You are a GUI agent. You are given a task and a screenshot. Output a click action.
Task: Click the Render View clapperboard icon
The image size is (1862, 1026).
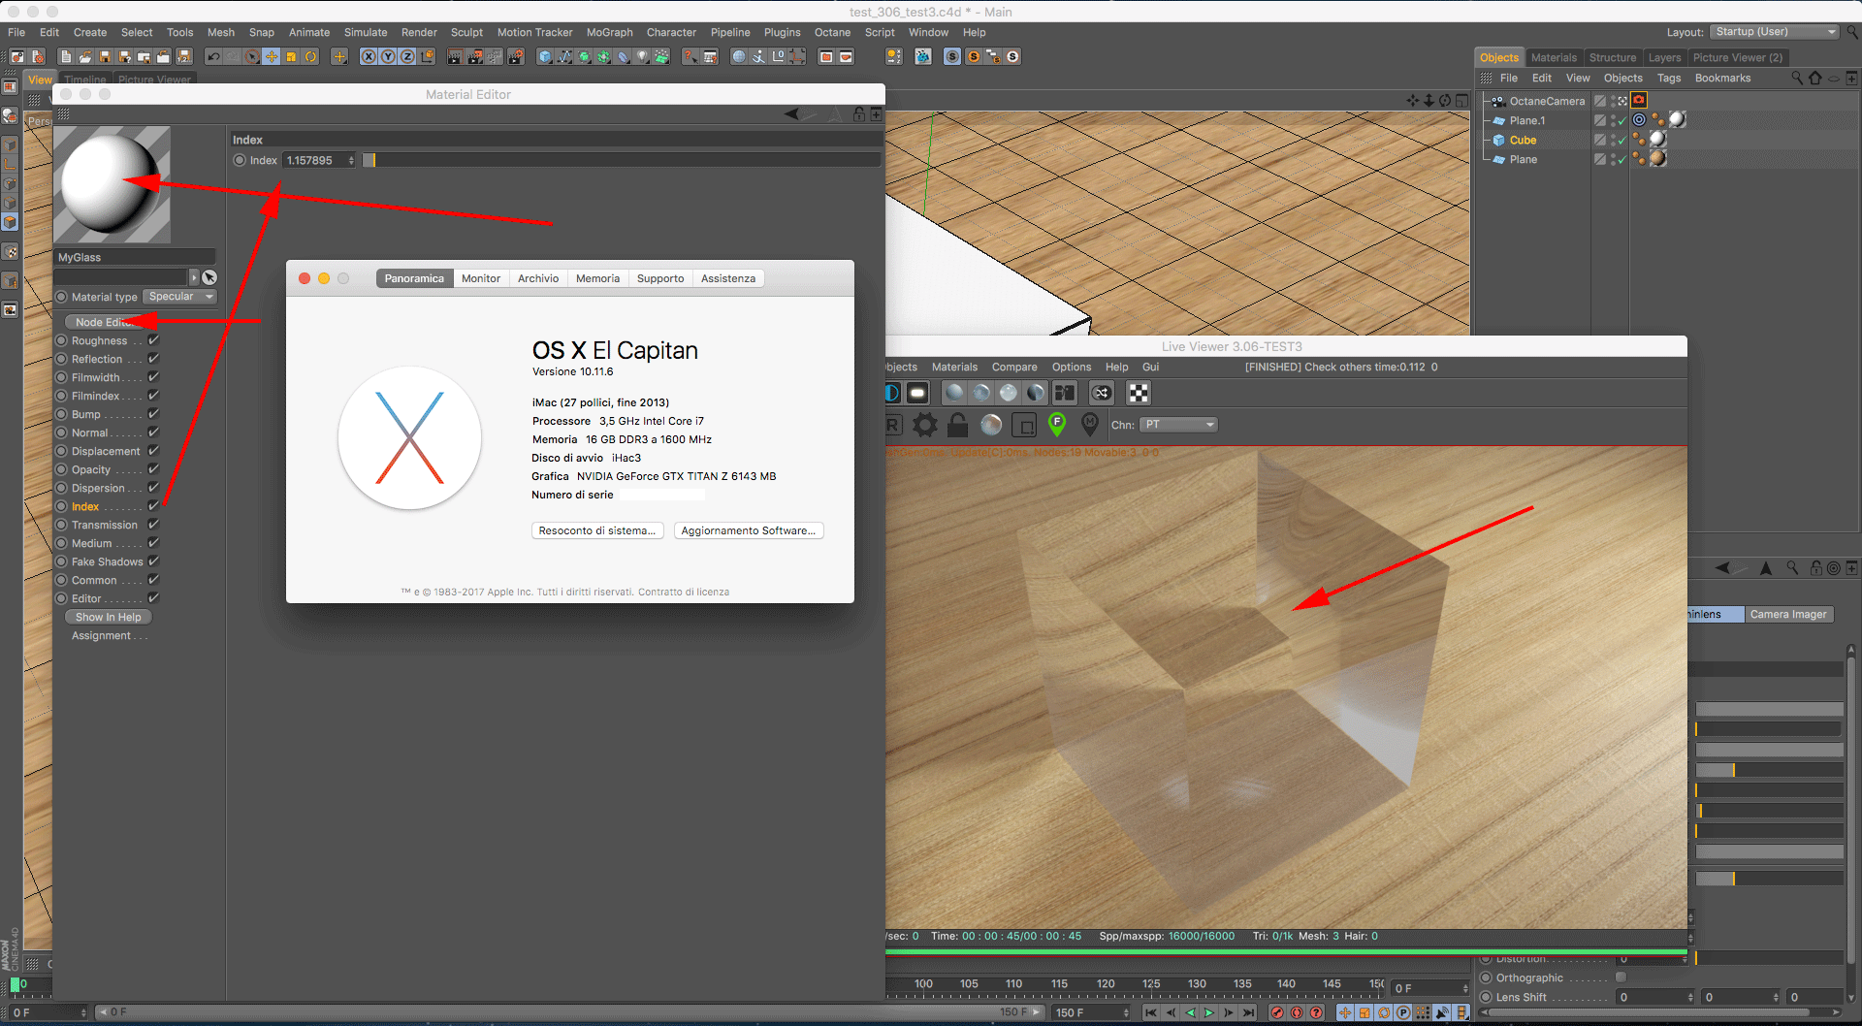pos(454,57)
